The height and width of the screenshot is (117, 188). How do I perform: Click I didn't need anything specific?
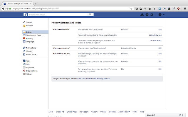(98, 79)
